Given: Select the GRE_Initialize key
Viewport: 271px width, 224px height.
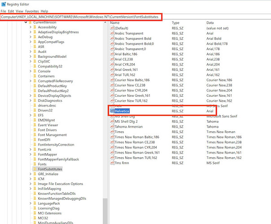Looking at the screenshot, I should pos(48,174).
